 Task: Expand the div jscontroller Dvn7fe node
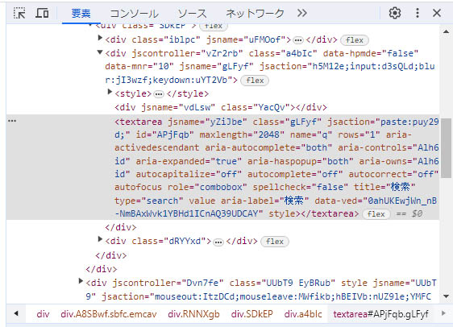81,281
